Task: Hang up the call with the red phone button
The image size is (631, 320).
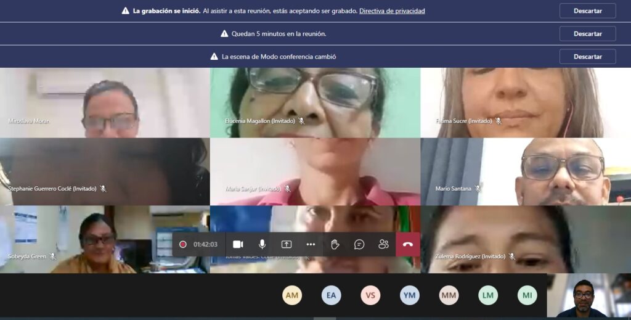Action: (407, 244)
